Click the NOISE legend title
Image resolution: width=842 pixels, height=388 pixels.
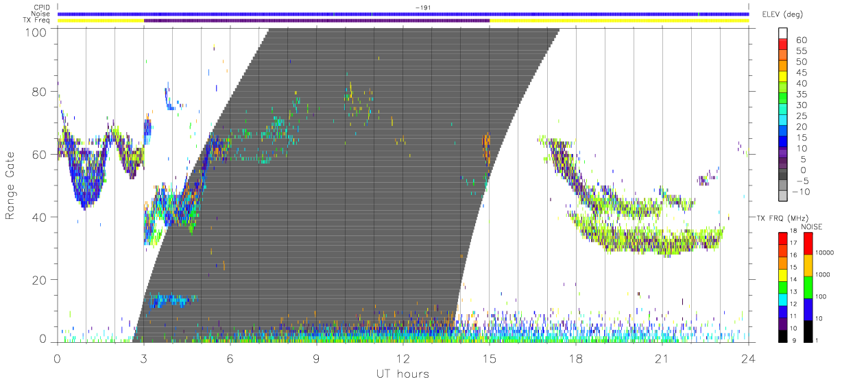(x=813, y=226)
